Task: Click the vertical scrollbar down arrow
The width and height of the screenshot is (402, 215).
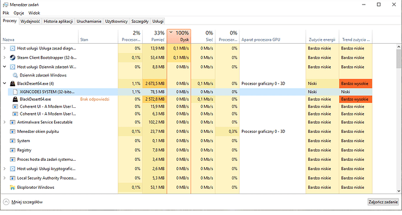Action: click(x=399, y=191)
